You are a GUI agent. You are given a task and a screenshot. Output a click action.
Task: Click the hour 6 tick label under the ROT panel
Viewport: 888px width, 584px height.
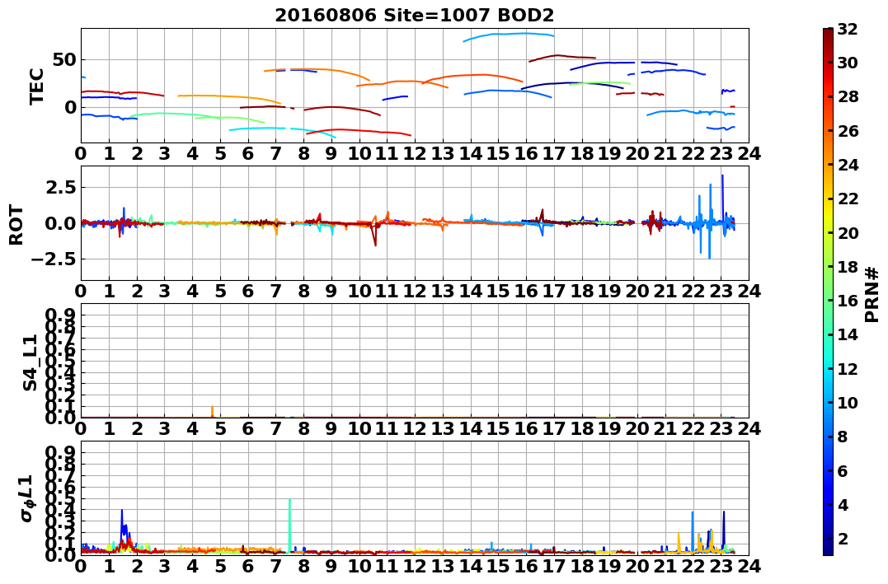pos(248,291)
